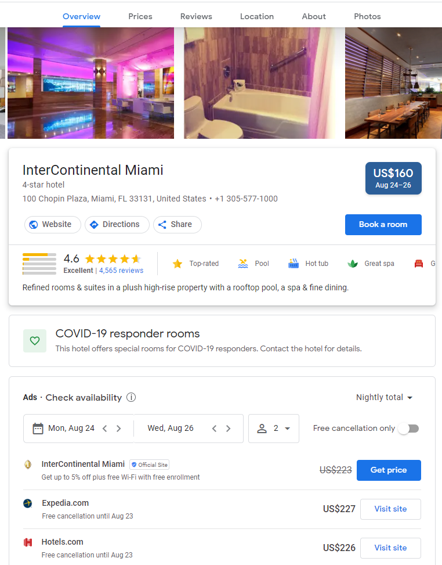Open the Overview tab
This screenshot has width=442, height=565.
click(x=81, y=16)
